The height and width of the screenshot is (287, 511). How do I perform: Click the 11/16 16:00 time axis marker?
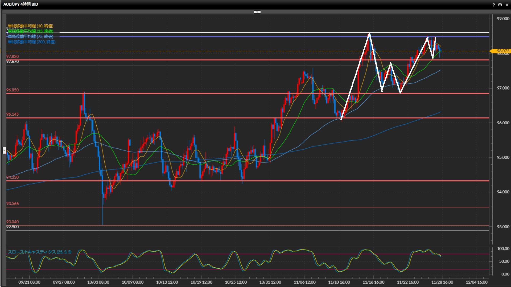click(373, 282)
